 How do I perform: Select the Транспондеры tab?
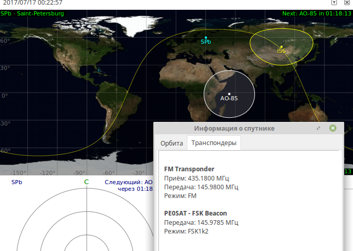click(214, 144)
